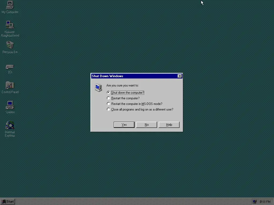Screen dimensions: 274x205
Task: Open the Start menu on the taskbar
Action: click(x=8, y=202)
